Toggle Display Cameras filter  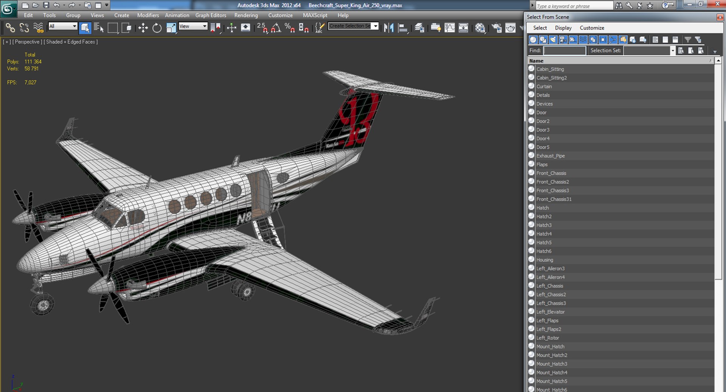coord(563,40)
